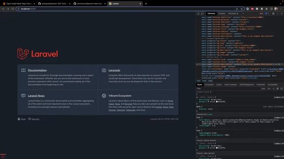Select the Event Listeners pane tab
284x159 pixels.
[x=231, y=84]
